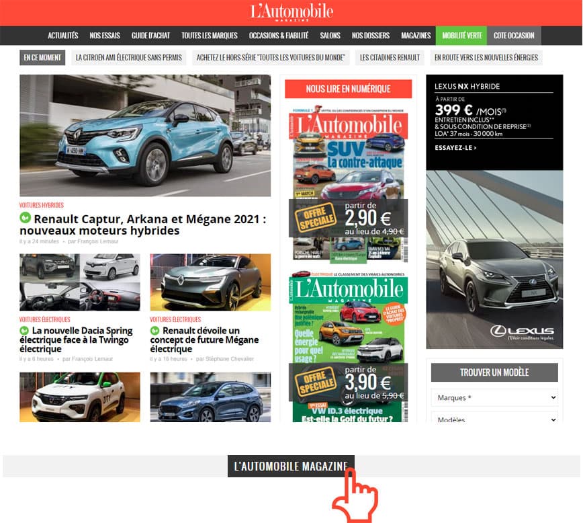Open Nos Dossiers menu item
Image resolution: width=583 pixels, height=523 pixels.
371,36
